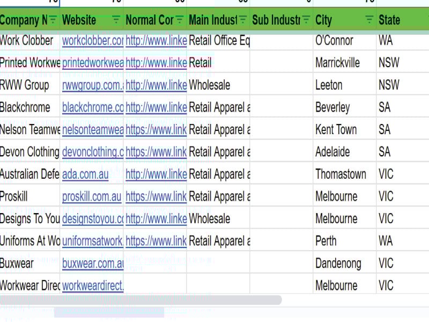Open LinkedIn link in Proskill row
The height and width of the screenshot is (322, 429).
[156, 196]
